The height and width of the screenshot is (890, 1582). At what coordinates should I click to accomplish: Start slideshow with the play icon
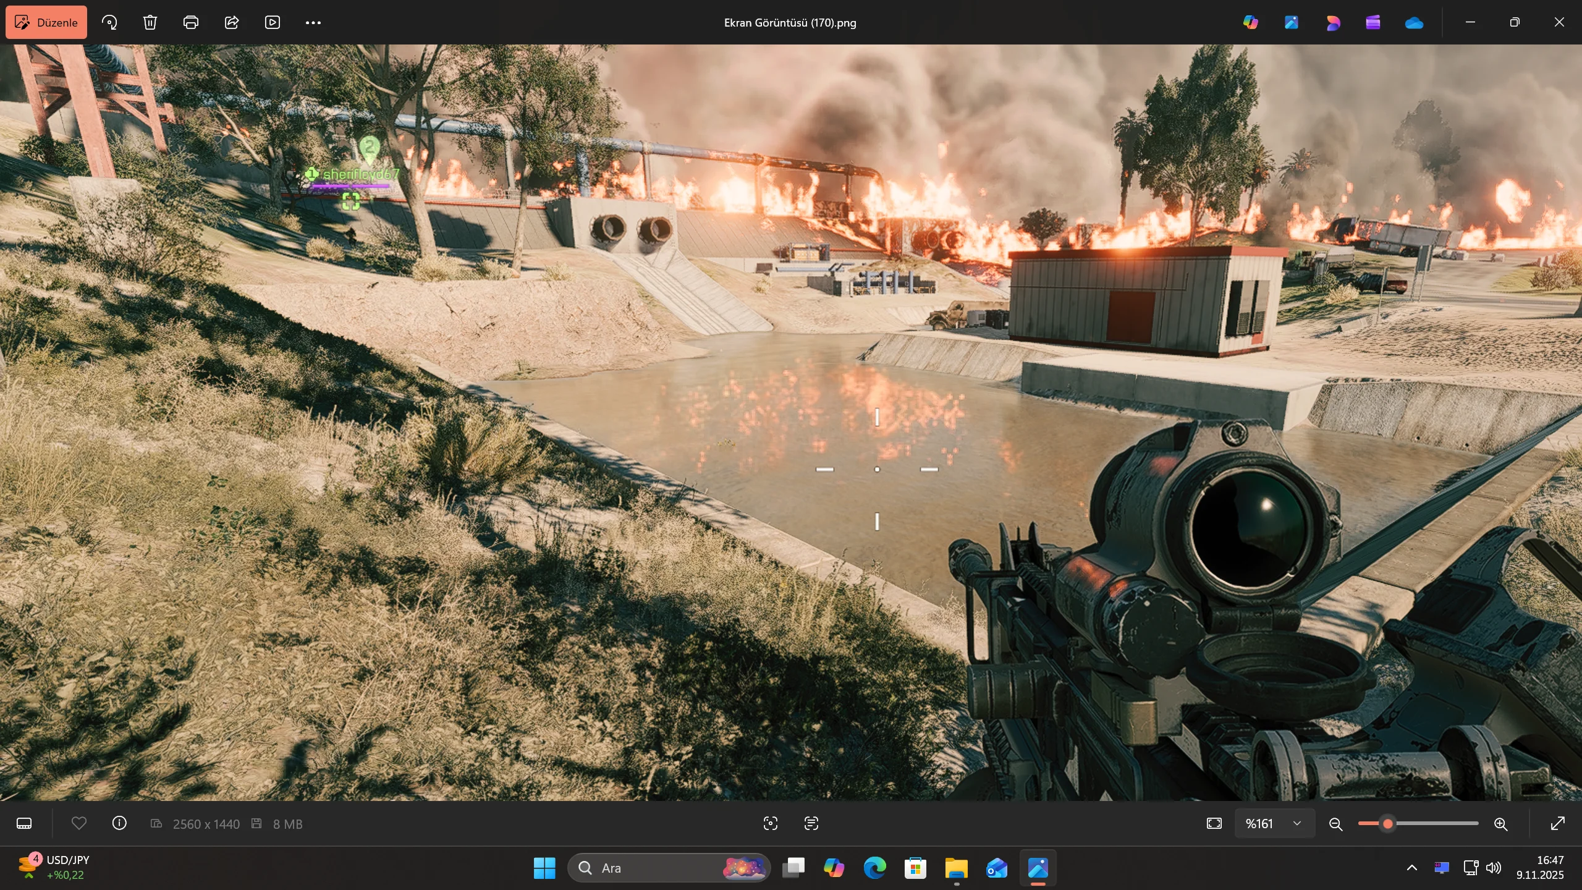coord(273,23)
